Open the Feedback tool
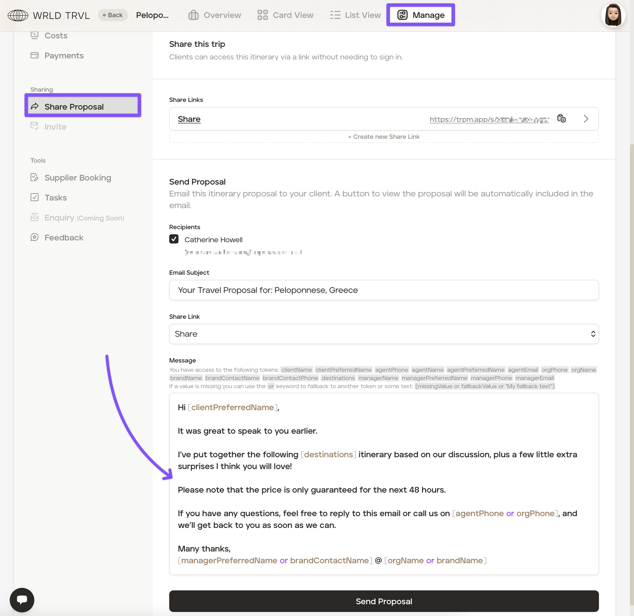Screen dimensions: 634x616 64,238
